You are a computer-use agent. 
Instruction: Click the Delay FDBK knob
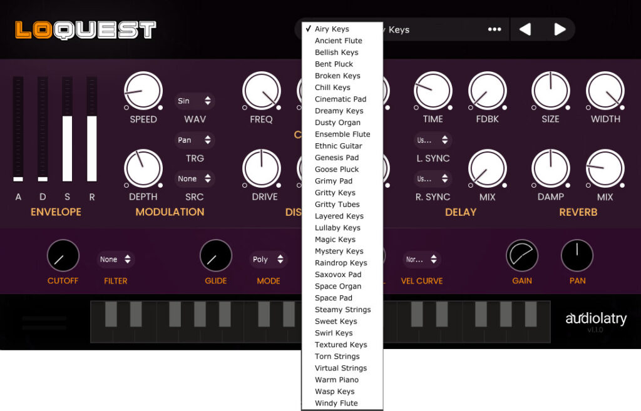[487, 91]
